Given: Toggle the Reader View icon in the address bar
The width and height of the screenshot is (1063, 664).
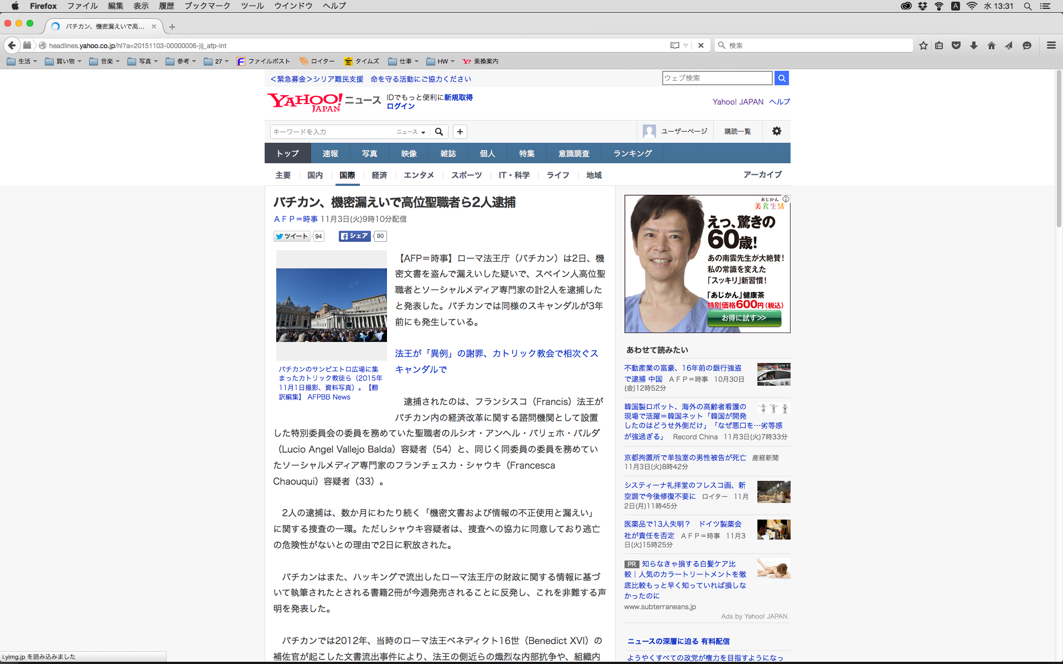Looking at the screenshot, I should pos(674,45).
